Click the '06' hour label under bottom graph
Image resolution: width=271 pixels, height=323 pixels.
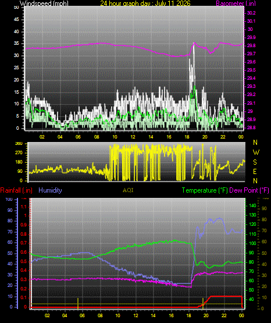tap(82, 315)
